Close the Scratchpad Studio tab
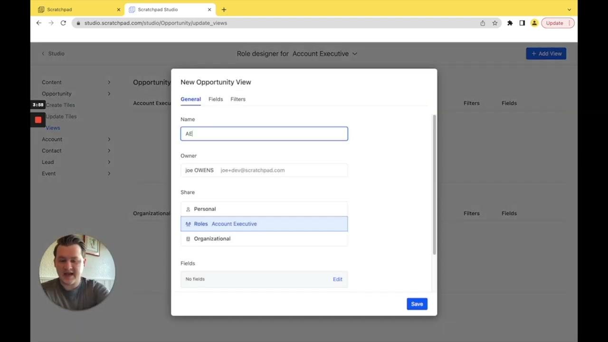 [209, 9]
